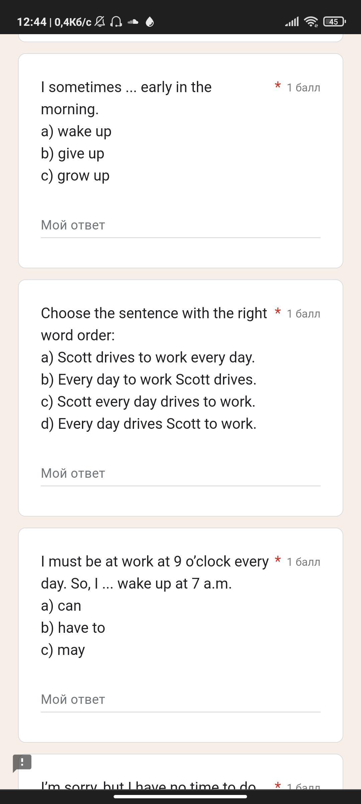Tap the sentence 'd) Every day drives Scott to work.'
Viewport: 361px width, 804px height.
148,424
